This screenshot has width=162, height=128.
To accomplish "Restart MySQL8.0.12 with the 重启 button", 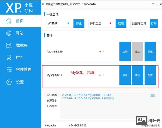I will pos(138,75).
